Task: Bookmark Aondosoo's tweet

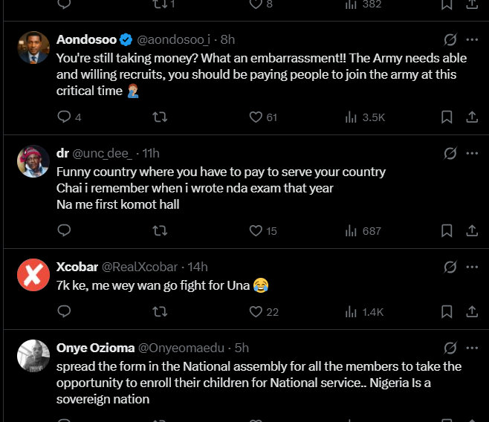Action: pyautogui.click(x=447, y=117)
